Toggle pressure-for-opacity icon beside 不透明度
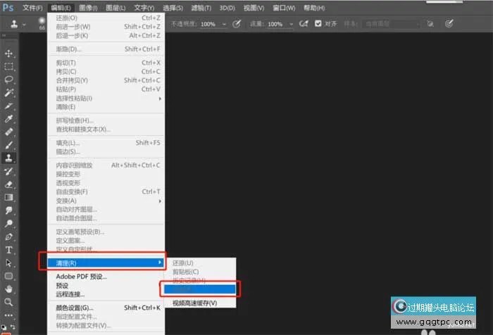This screenshot has width=493, height=335. click(x=237, y=23)
